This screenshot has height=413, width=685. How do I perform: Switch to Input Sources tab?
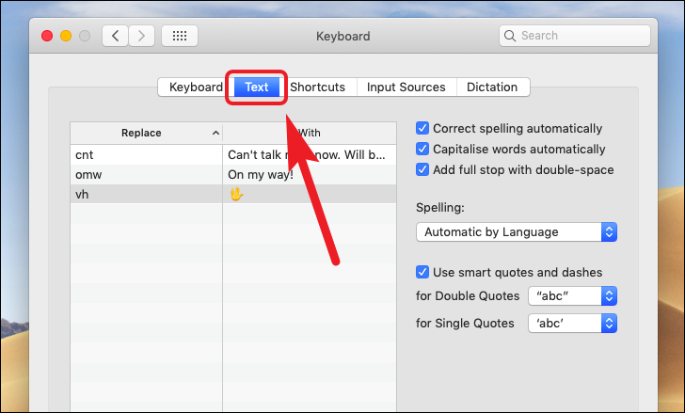[406, 87]
